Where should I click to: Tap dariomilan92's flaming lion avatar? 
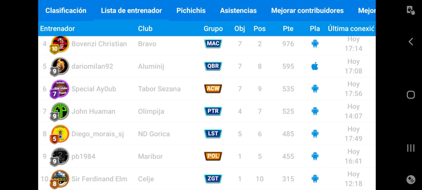[x=59, y=66]
